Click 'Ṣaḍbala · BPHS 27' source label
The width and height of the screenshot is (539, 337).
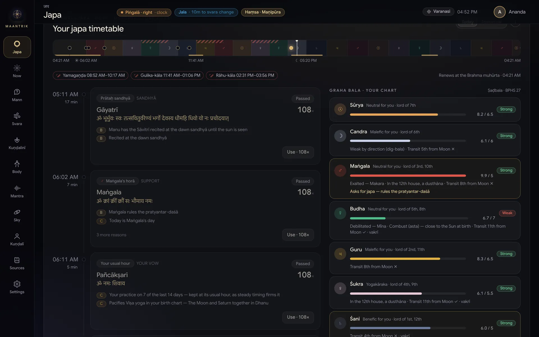tap(504, 90)
